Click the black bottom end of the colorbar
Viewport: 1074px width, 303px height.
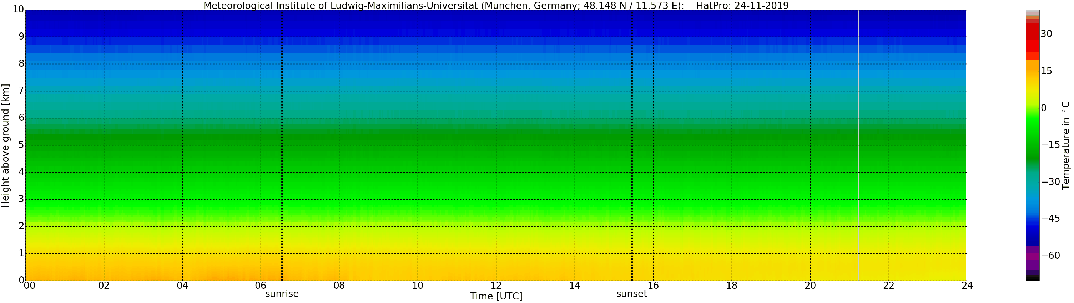pos(1032,278)
